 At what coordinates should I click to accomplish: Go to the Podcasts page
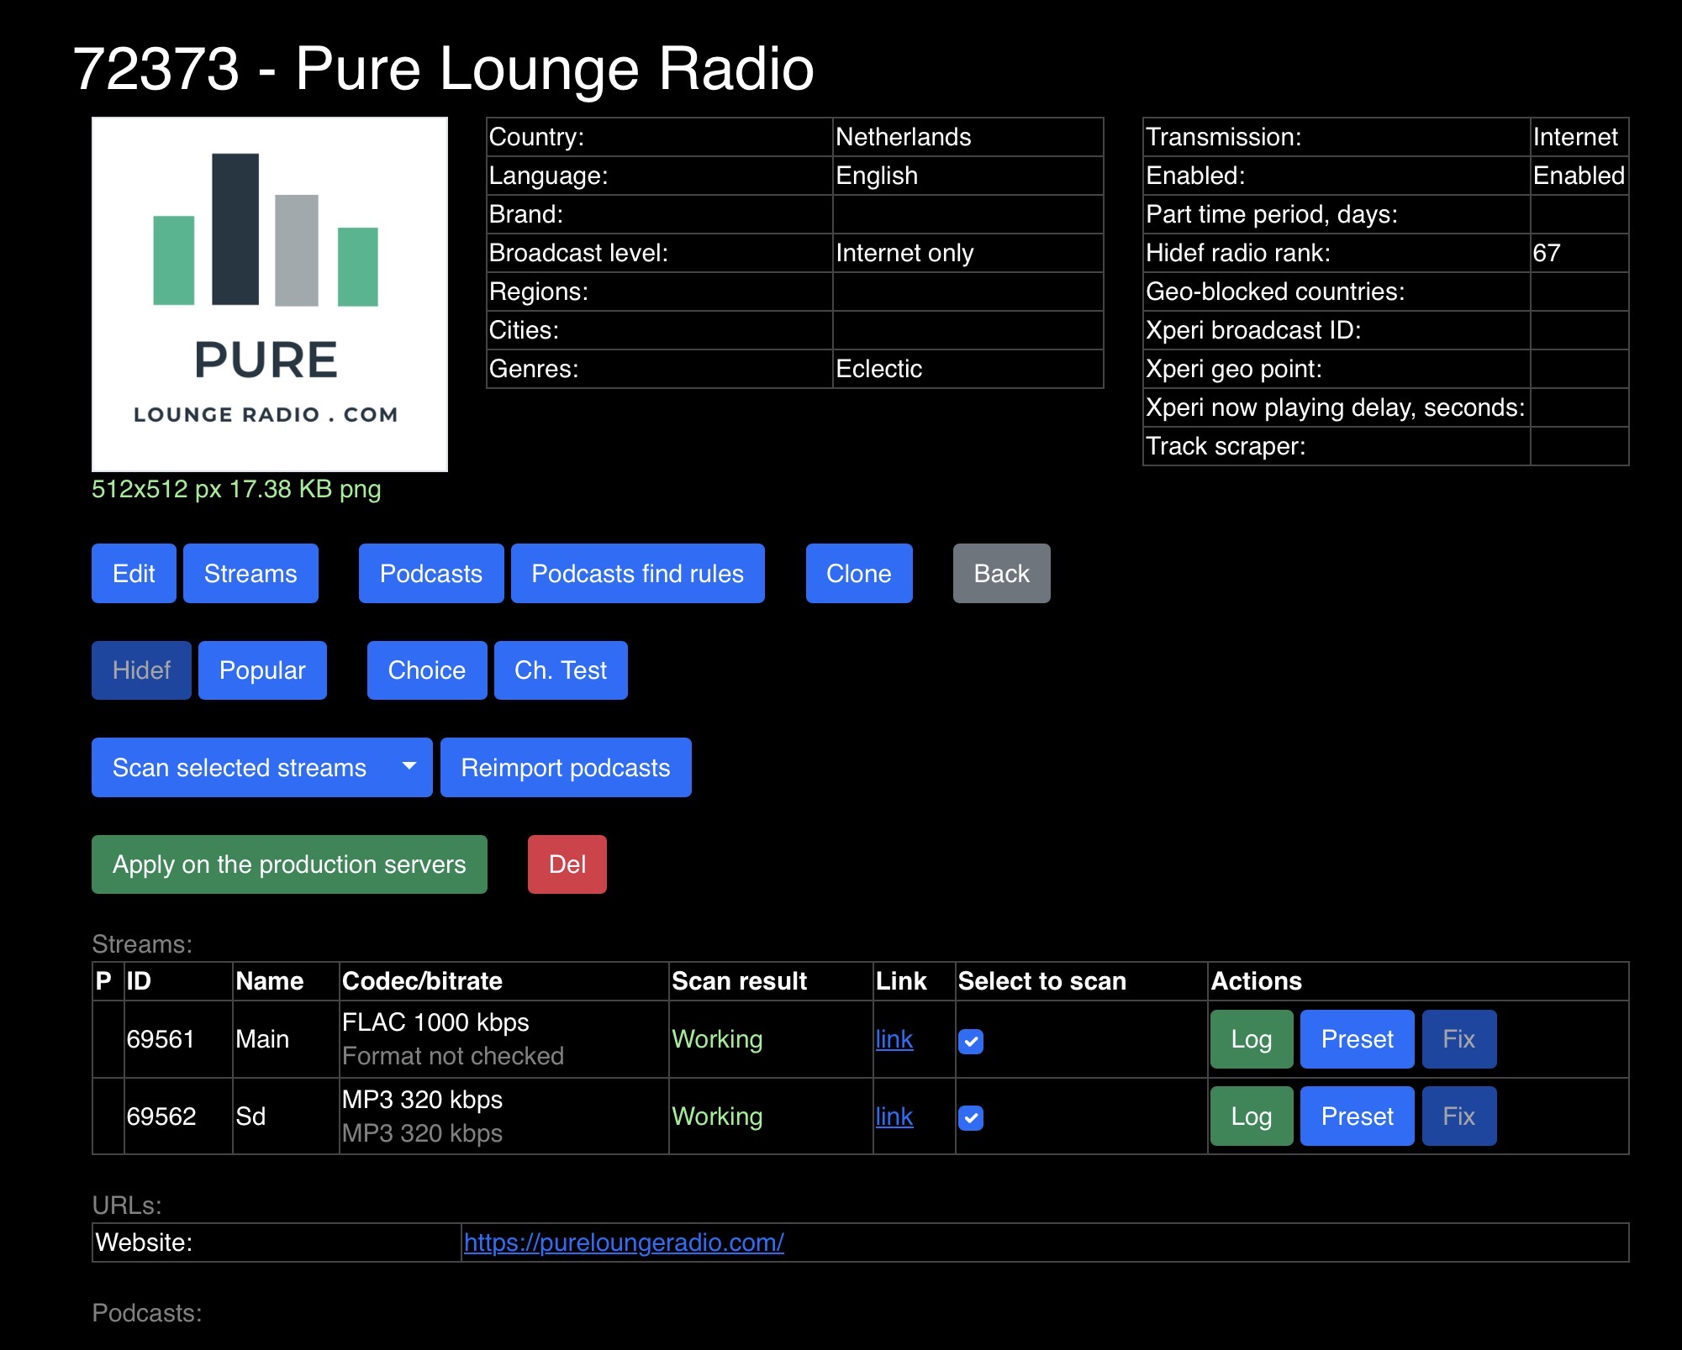click(431, 573)
